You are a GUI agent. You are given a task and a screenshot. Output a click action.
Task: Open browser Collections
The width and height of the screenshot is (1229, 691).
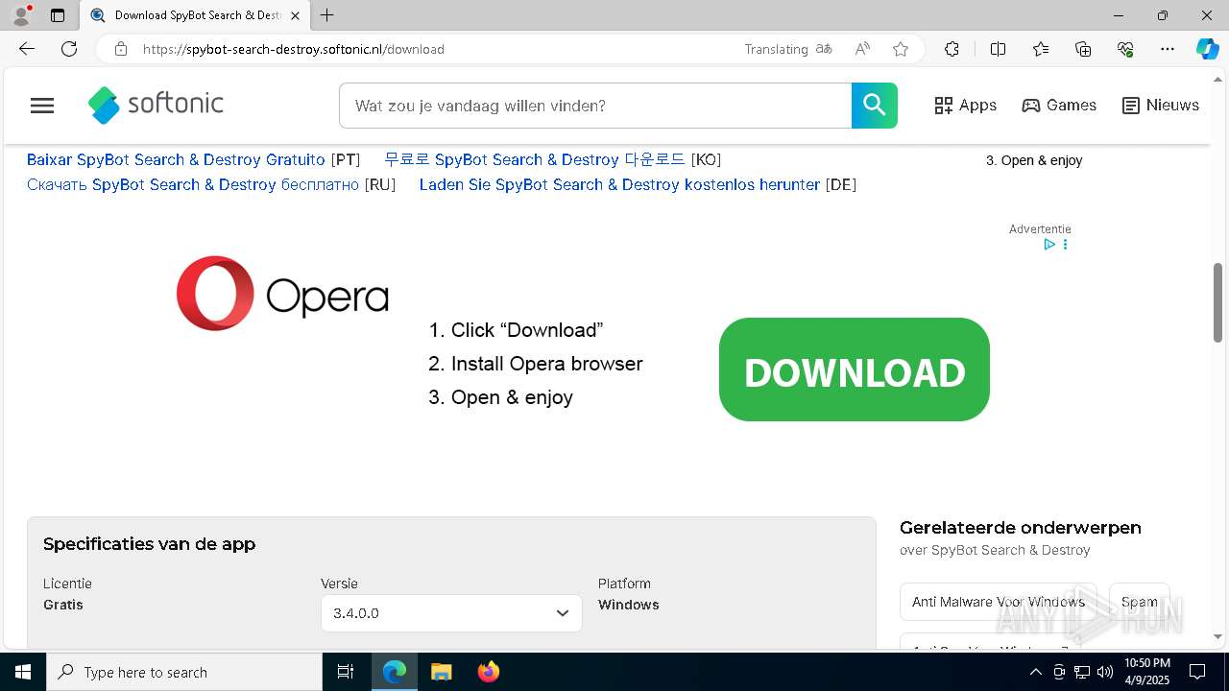[x=1083, y=49]
